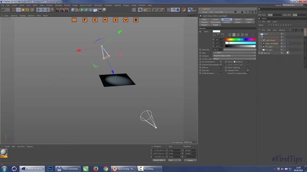Select the color wheel mode icon
This screenshot has width=307, height=172.
tap(214, 35)
